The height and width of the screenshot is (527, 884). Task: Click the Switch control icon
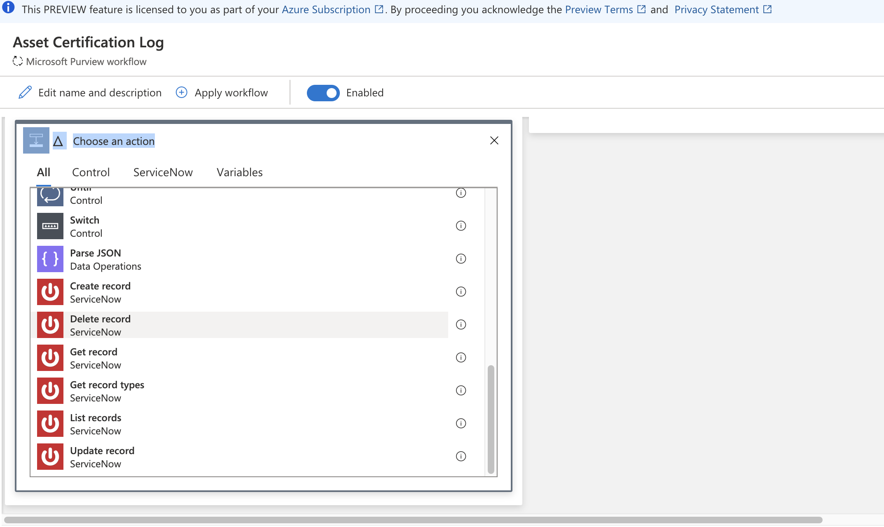(x=49, y=226)
